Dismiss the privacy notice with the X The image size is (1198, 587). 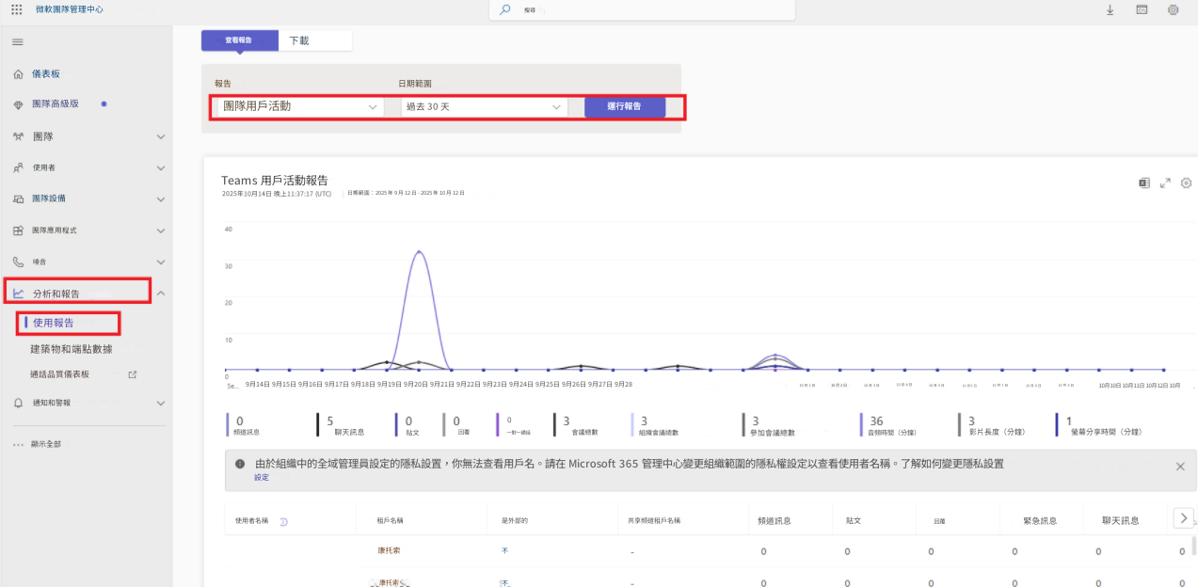coord(1180,466)
